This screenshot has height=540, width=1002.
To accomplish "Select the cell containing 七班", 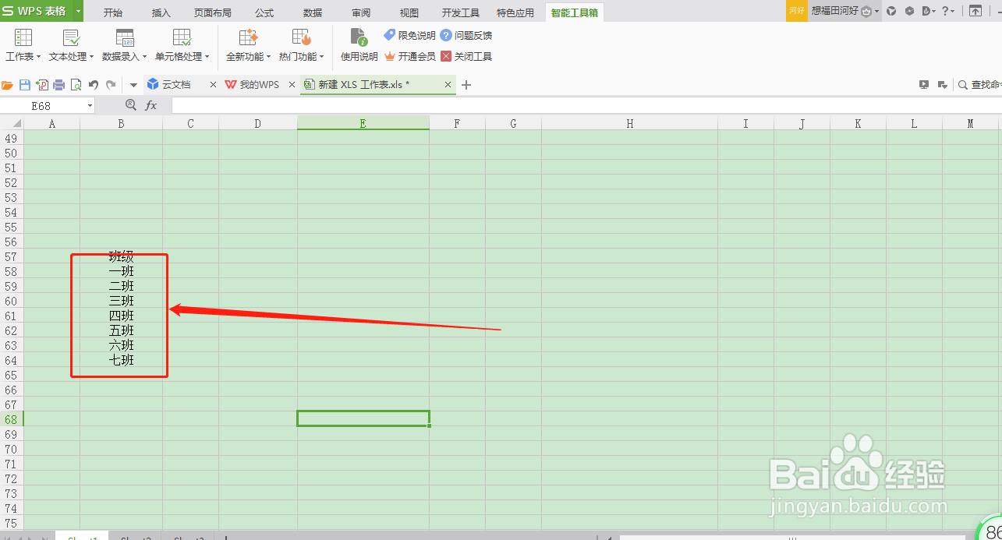I will click(121, 360).
